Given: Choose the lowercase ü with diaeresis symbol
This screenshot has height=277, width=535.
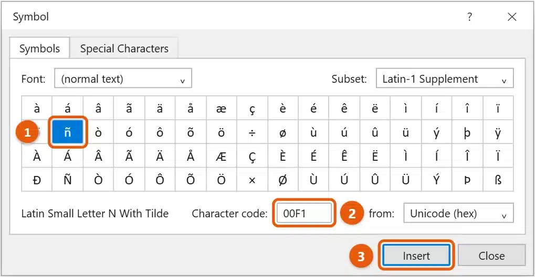Looking at the screenshot, I should point(406,132).
